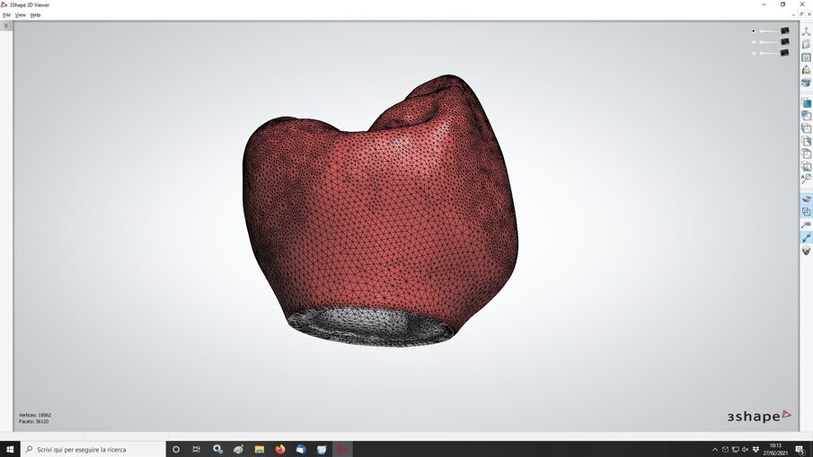The image size is (813, 457).
Task: Expand the collapsed left panel chevron
Action: (6, 26)
